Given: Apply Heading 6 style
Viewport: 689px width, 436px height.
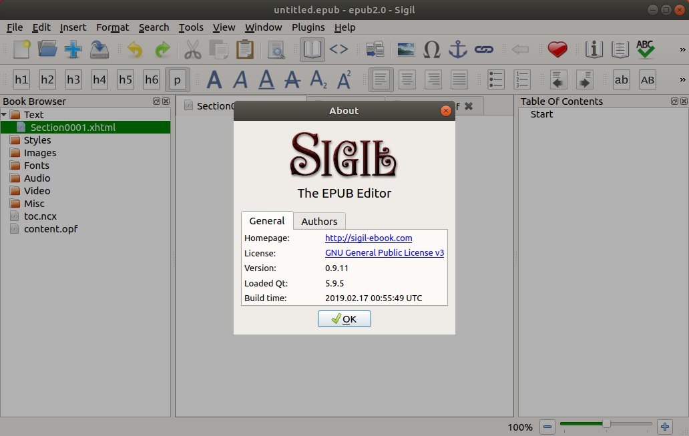Looking at the screenshot, I should point(152,79).
